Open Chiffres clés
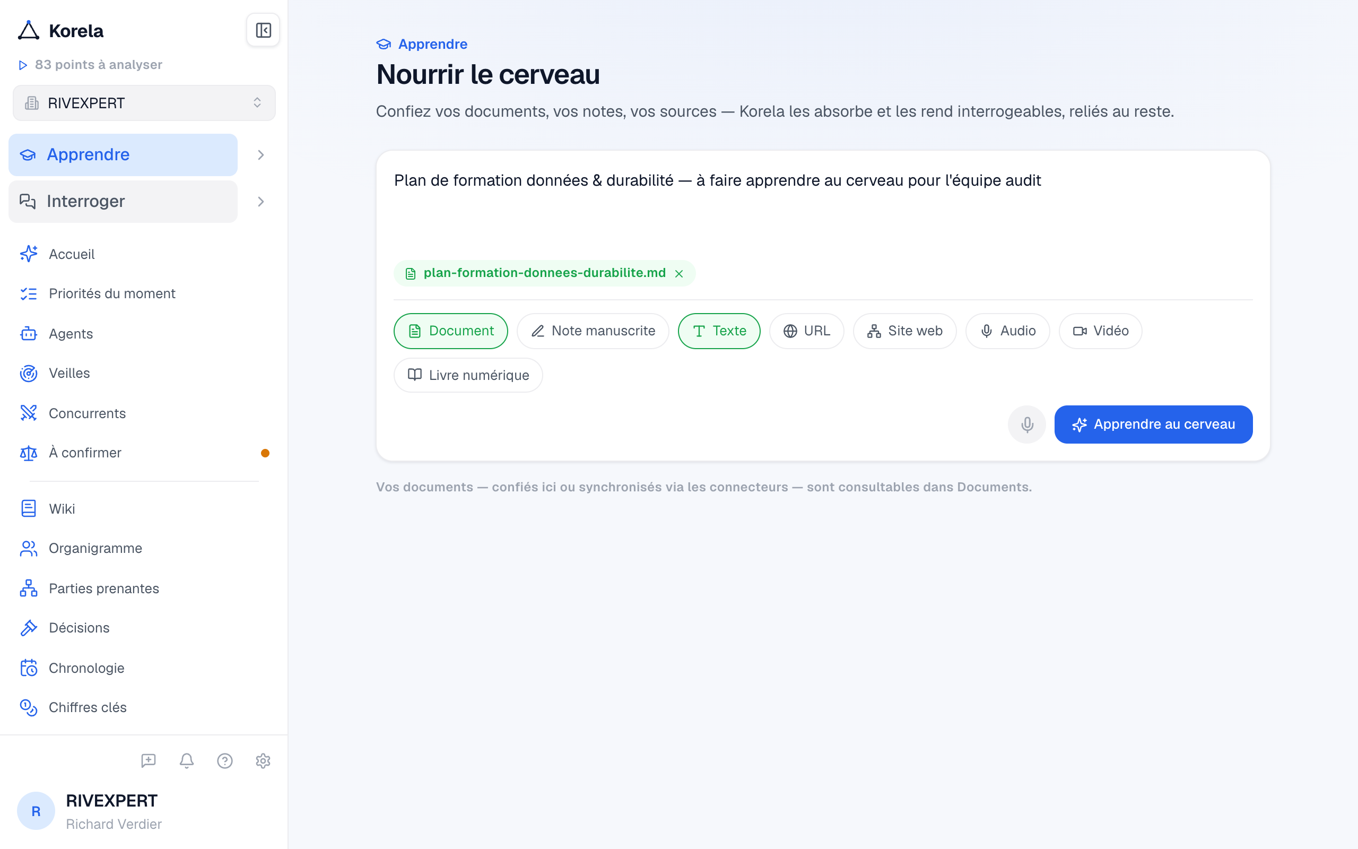This screenshot has width=1358, height=849. pos(88,708)
